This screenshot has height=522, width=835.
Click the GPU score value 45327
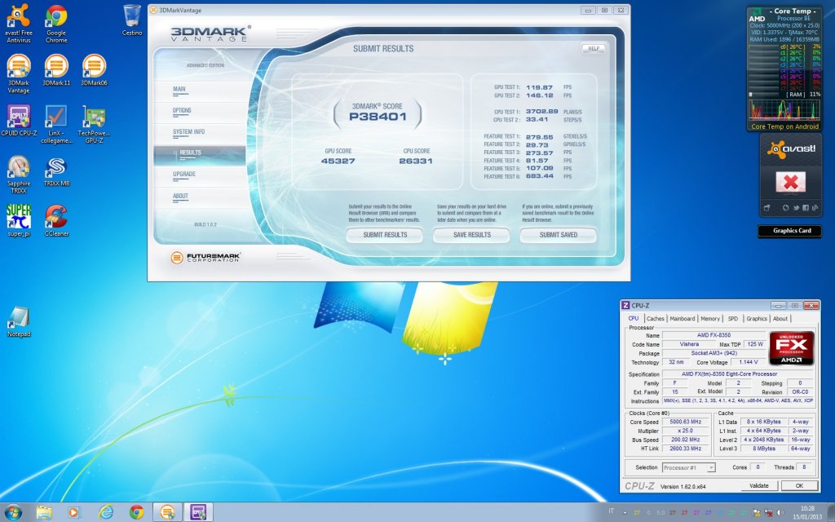pyautogui.click(x=338, y=161)
